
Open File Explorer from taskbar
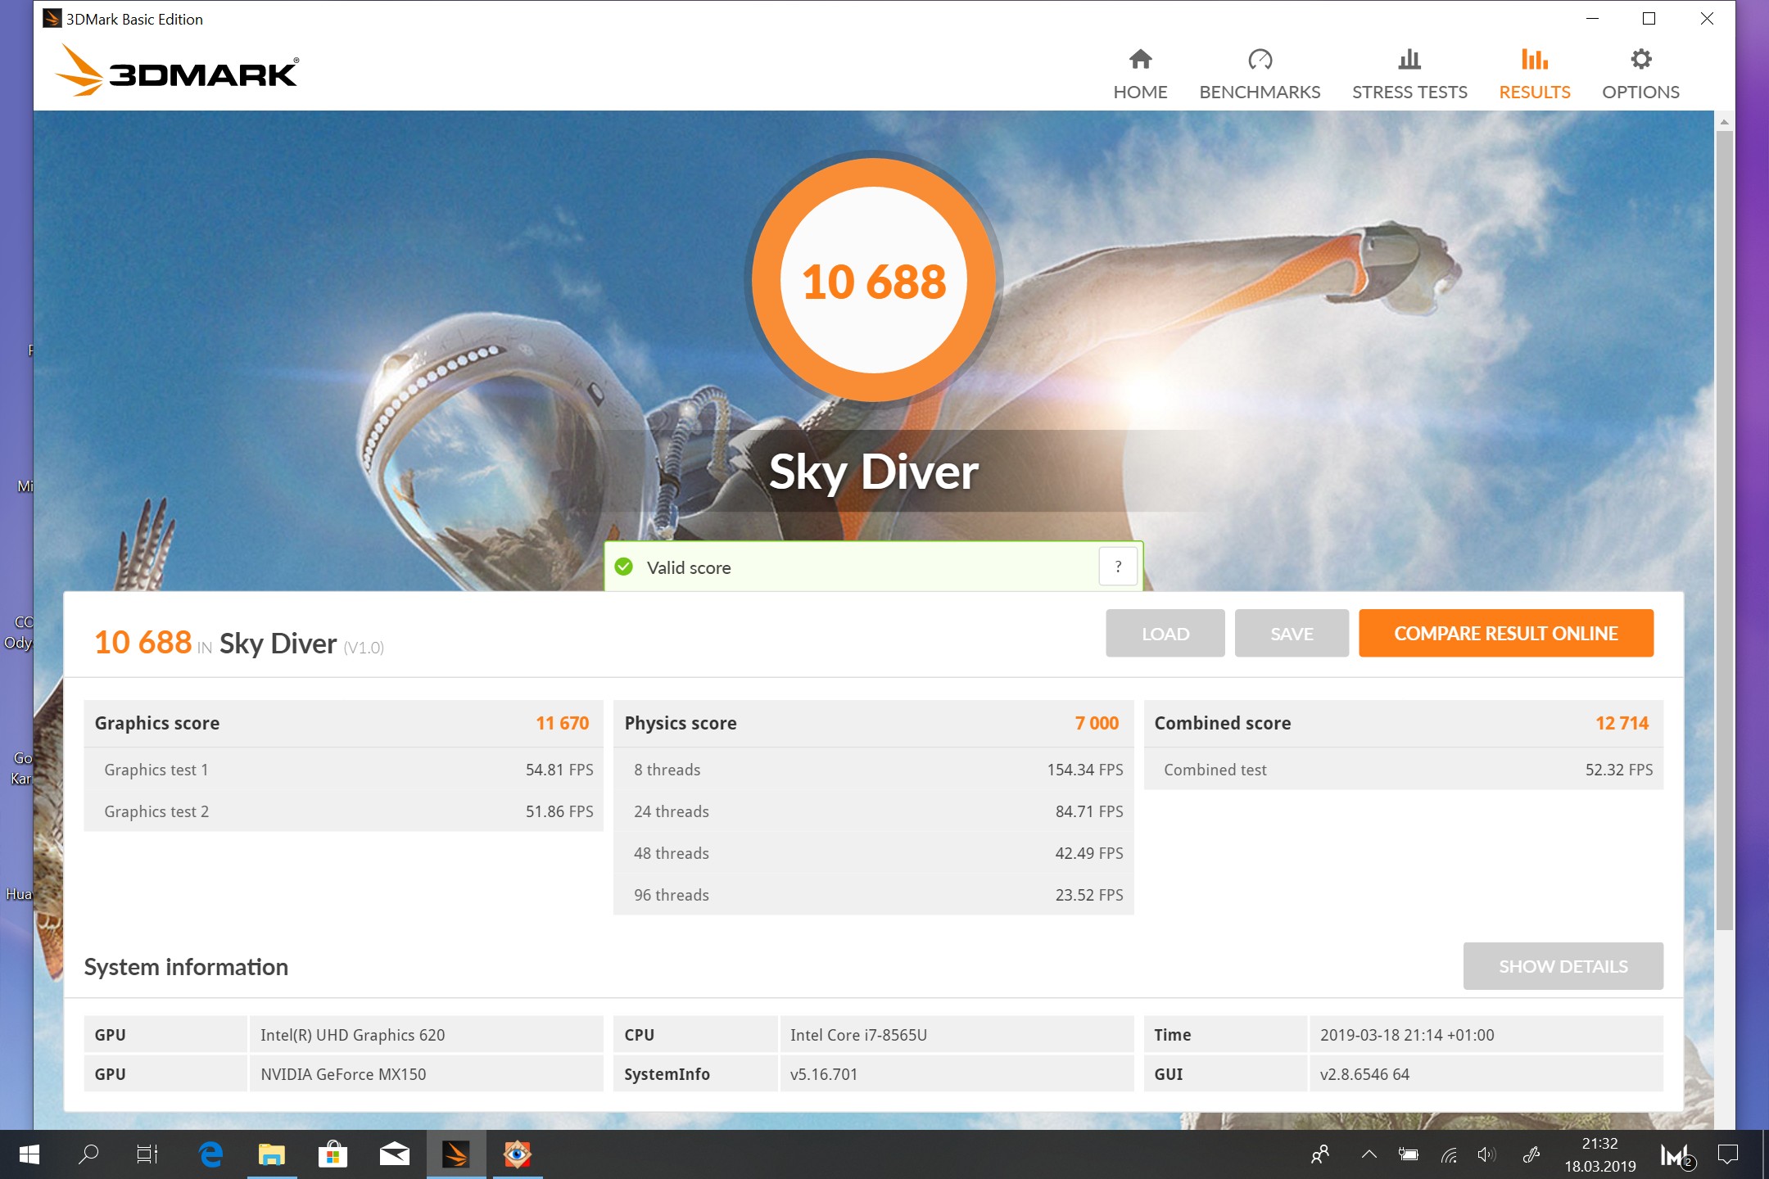[272, 1154]
